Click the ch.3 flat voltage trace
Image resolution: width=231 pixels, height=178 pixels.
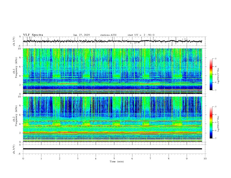112,149
